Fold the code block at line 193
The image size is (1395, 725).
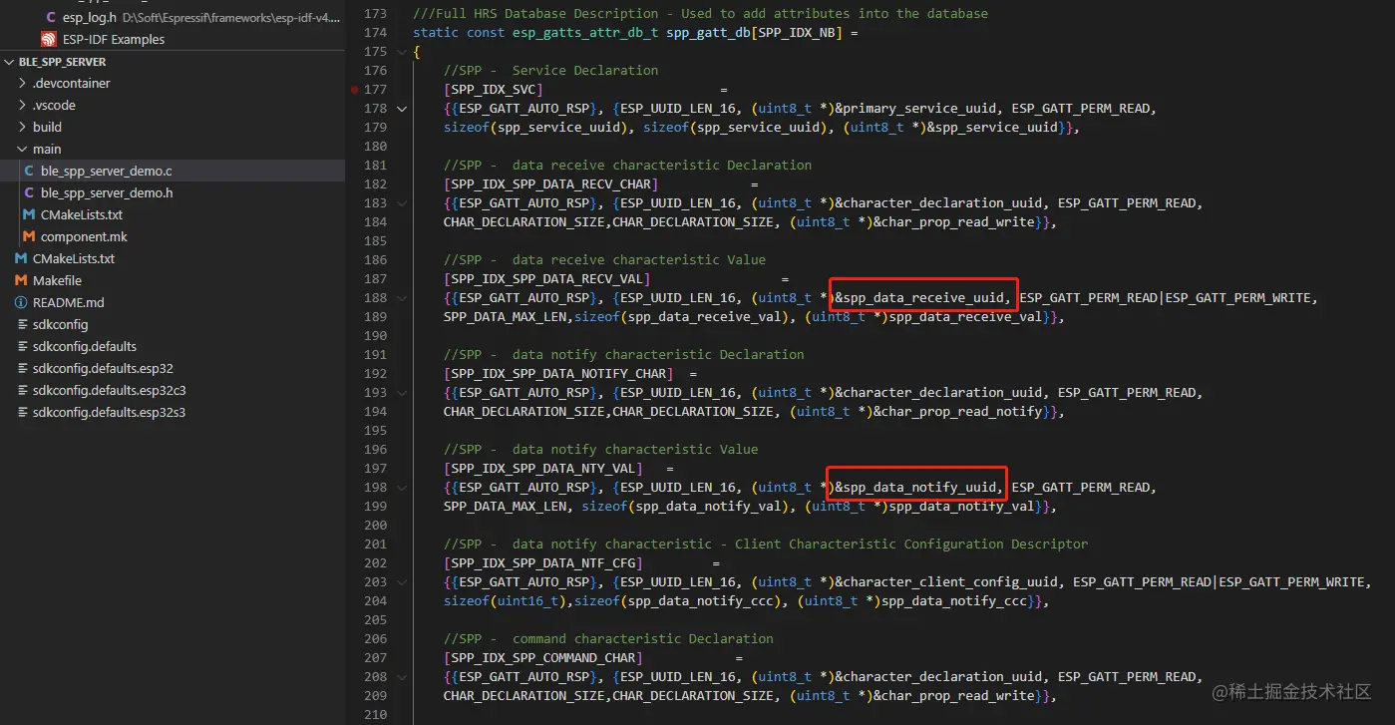pyautogui.click(x=402, y=393)
